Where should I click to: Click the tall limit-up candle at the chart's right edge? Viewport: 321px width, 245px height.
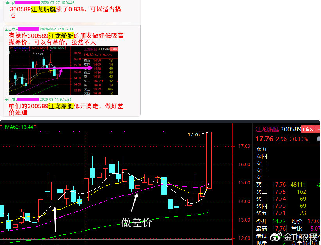pos(209,160)
